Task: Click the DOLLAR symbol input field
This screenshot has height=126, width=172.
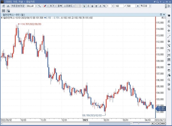Action: point(31,6)
